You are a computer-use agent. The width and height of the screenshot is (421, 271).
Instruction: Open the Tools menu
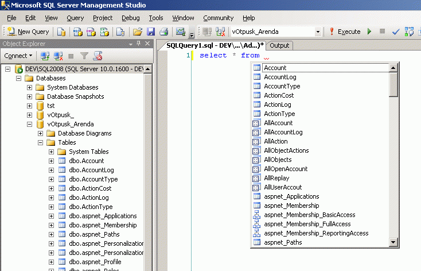click(x=156, y=18)
